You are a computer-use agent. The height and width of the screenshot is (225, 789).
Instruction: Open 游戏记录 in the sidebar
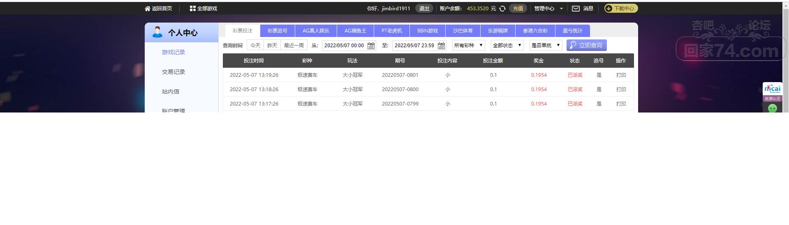174,52
